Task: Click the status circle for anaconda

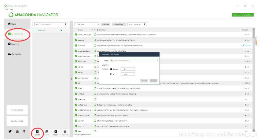Action: [95, 45]
